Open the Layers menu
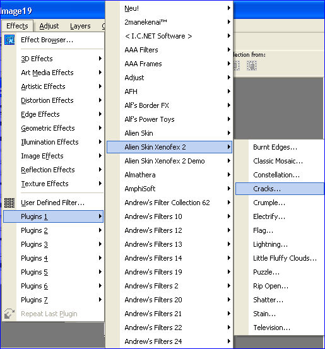Screen dimensions: 325x349 tap(80, 26)
